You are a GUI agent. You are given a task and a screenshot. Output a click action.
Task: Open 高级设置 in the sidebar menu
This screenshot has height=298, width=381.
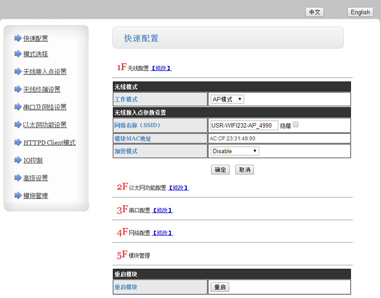(x=36, y=178)
